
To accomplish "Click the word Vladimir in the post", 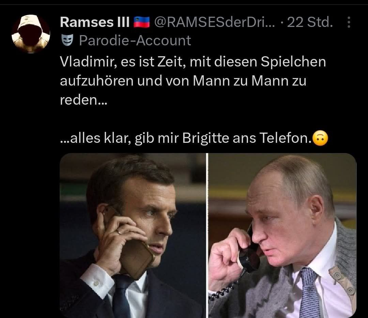I will [88, 62].
